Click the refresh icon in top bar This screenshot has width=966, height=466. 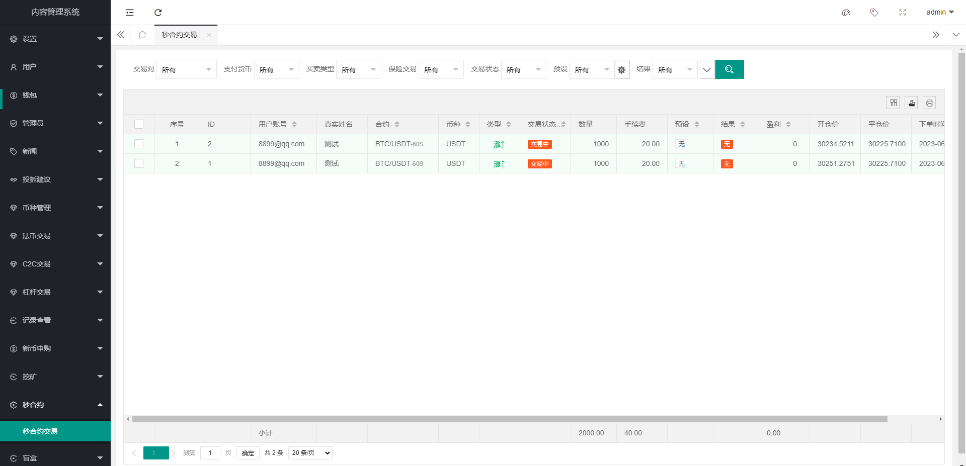tap(158, 13)
